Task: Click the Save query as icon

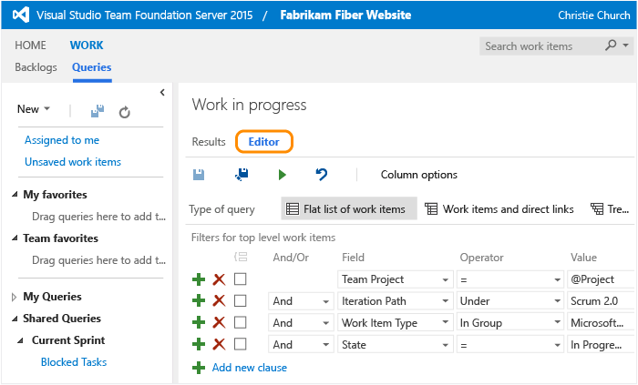Action: point(242,175)
